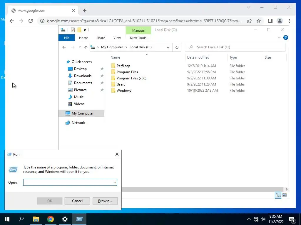Close the Run dialog with X

click(117, 154)
